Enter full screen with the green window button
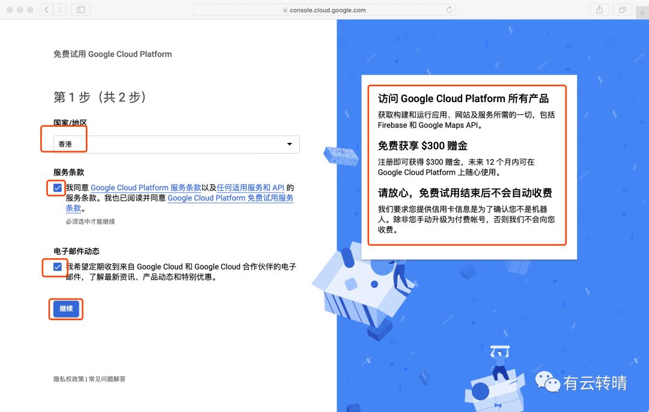649x412 pixels. 30,10
